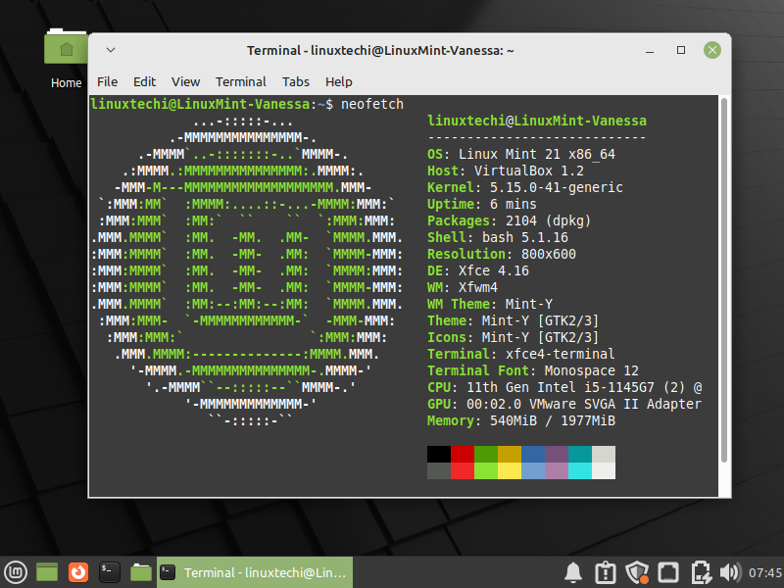Click the 07:45 clock
The image size is (784, 588).
pos(765,573)
